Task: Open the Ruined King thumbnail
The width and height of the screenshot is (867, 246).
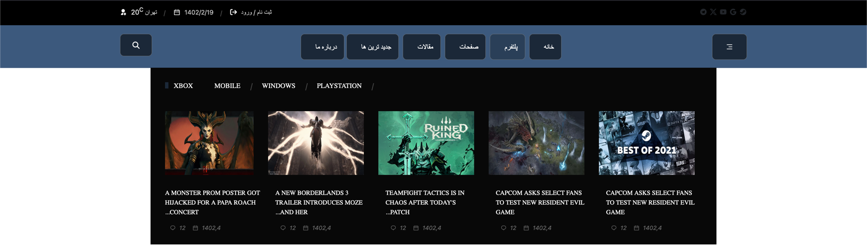Action: point(426,143)
